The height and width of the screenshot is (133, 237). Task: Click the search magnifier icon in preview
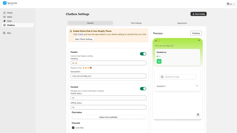[162, 77]
